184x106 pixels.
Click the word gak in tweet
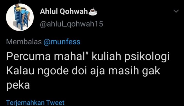coord(151,71)
